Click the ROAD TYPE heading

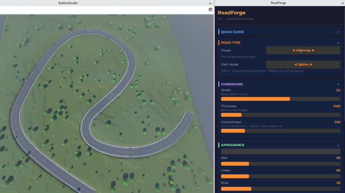(x=231, y=43)
